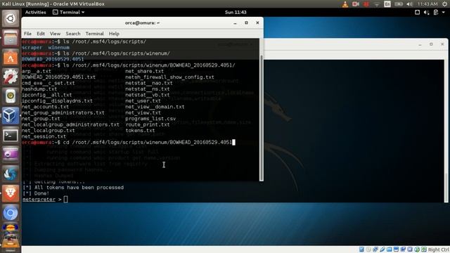The width and height of the screenshot is (450, 253).
Task: Click 'All tokens have been processed' line
Action: coord(79,188)
